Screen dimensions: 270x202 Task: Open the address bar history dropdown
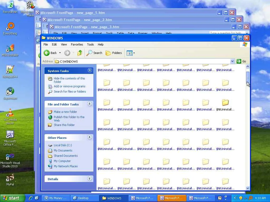[x=232, y=61]
